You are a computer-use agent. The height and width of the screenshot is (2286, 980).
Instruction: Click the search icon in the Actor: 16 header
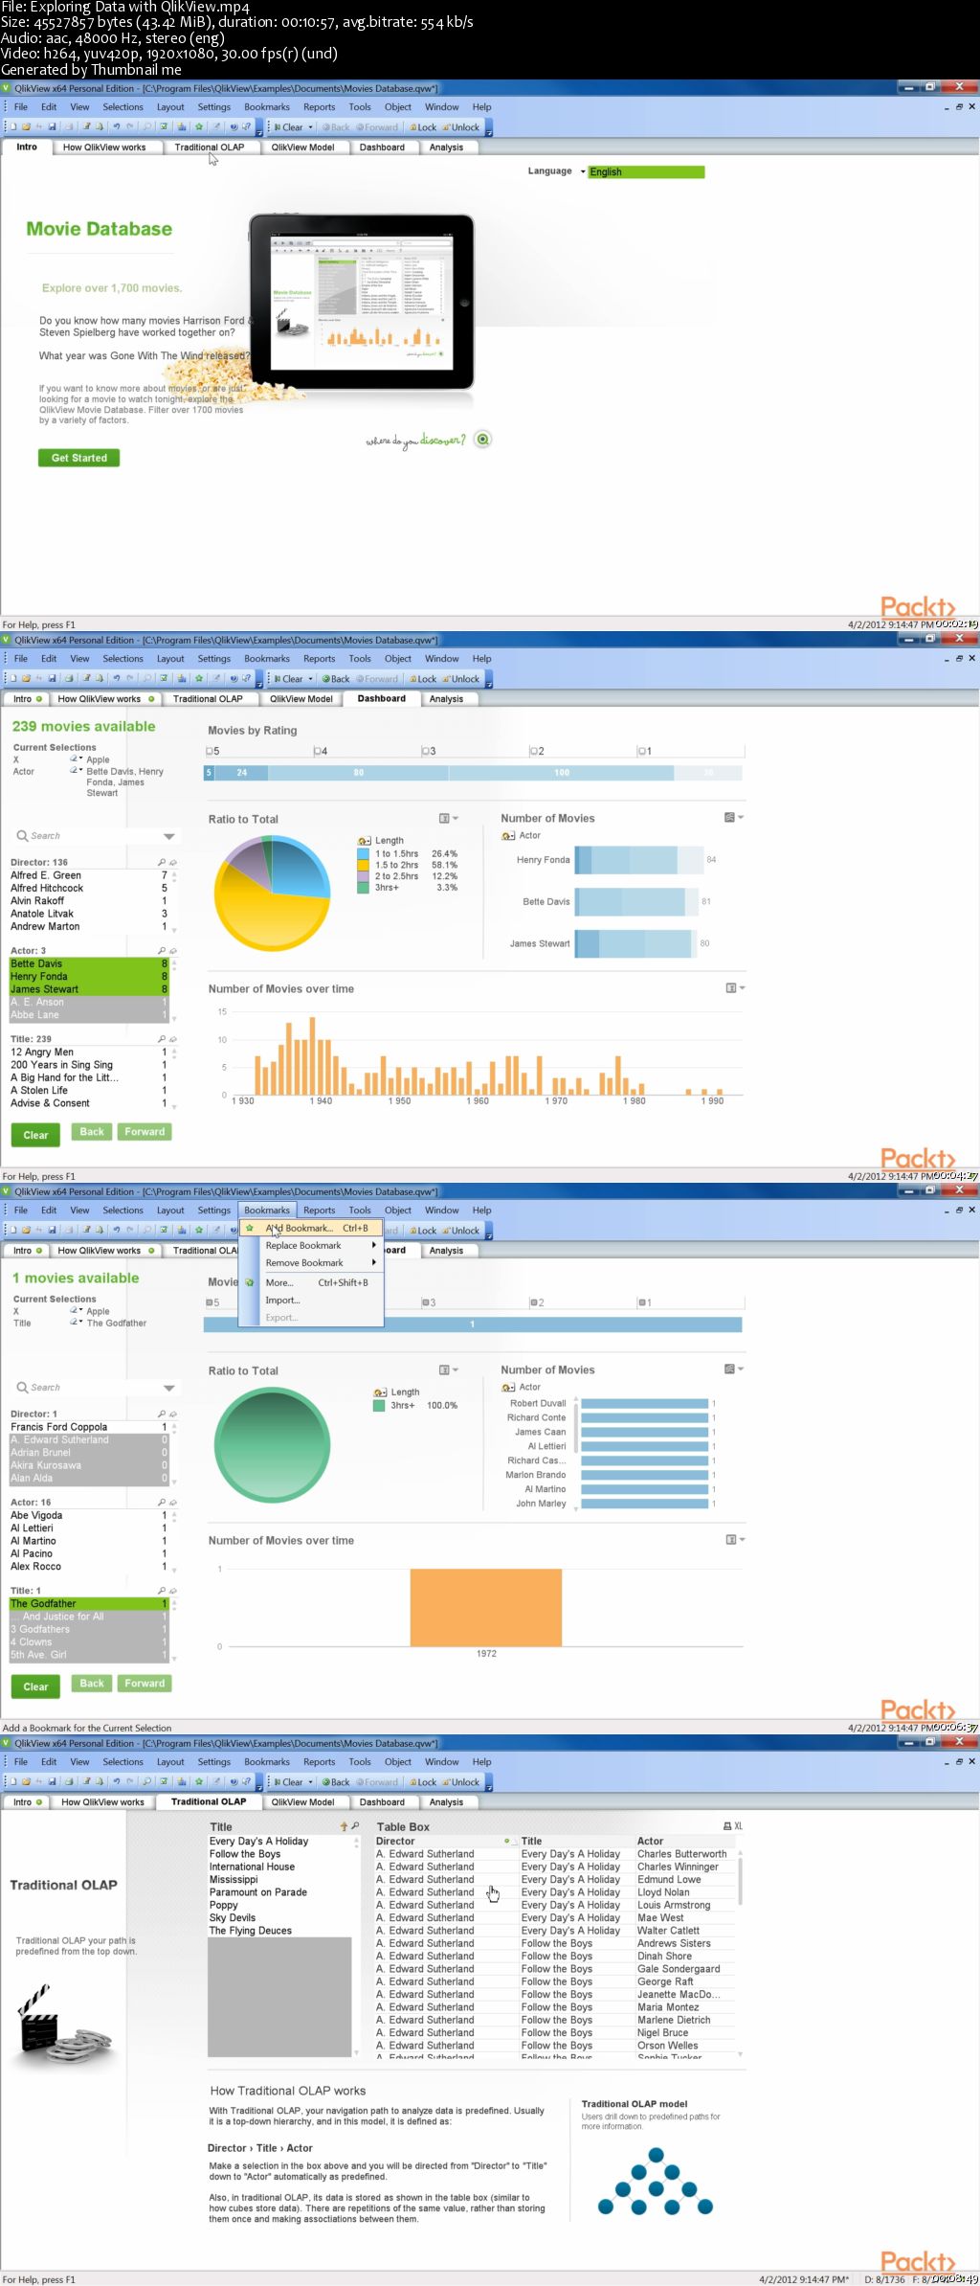pos(162,1503)
